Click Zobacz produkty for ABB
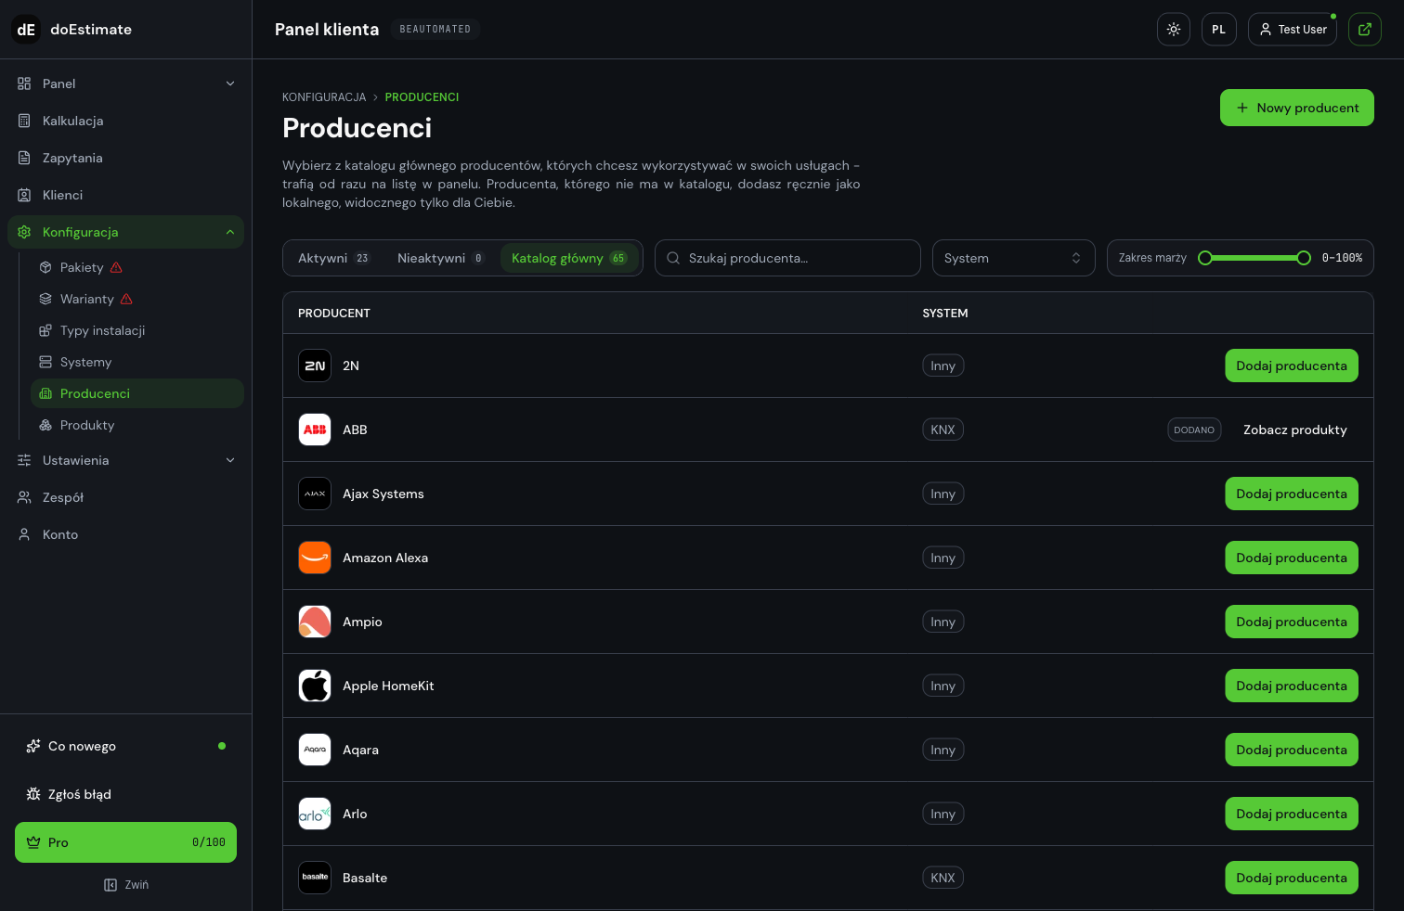The width and height of the screenshot is (1404, 911). tap(1295, 430)
